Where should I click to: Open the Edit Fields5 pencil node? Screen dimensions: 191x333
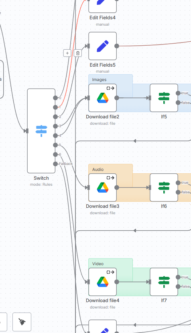tap(103, 46)
